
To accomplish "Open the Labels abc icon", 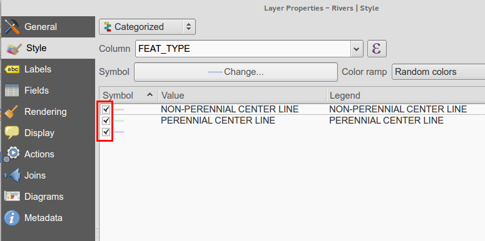I will pos(12,69).
